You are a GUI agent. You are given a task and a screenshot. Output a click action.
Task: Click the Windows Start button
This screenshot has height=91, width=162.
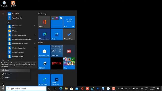[3, 89]
